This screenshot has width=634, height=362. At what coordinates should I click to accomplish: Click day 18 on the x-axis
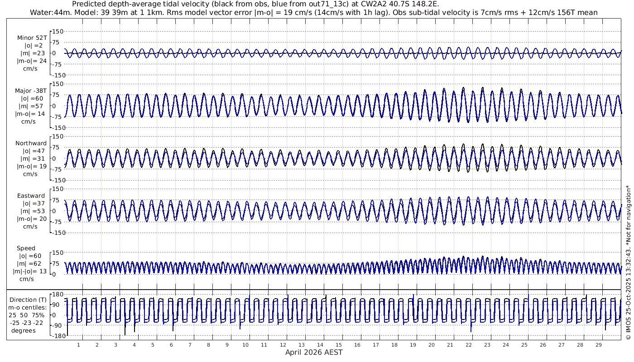[394, 345]
